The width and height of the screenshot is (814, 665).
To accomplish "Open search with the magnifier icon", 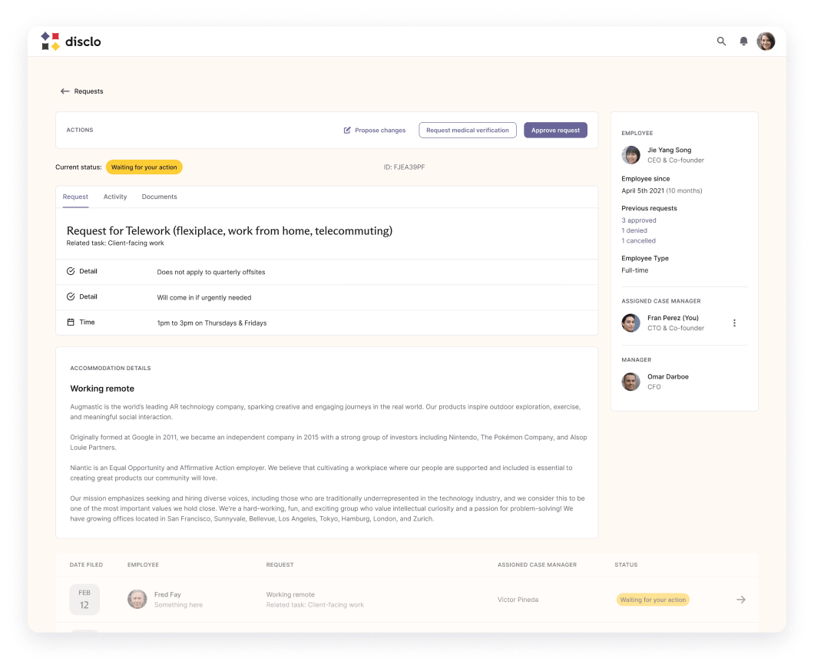I will coord(721,41).
